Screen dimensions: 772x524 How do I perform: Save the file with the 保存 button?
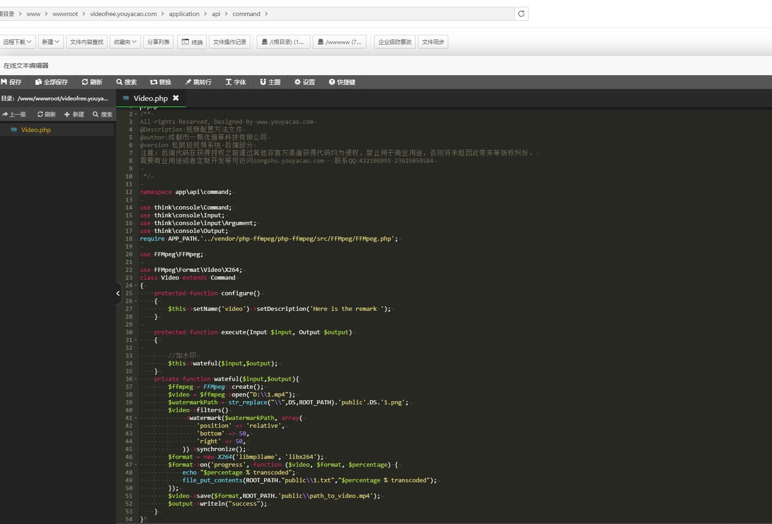[11, 82]
